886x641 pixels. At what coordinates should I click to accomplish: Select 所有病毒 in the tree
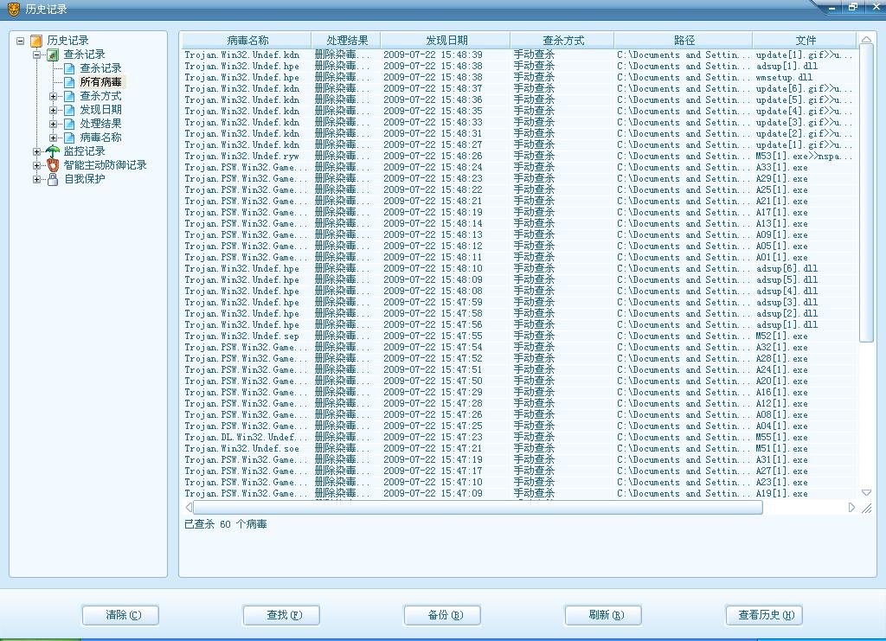[100, 82]
